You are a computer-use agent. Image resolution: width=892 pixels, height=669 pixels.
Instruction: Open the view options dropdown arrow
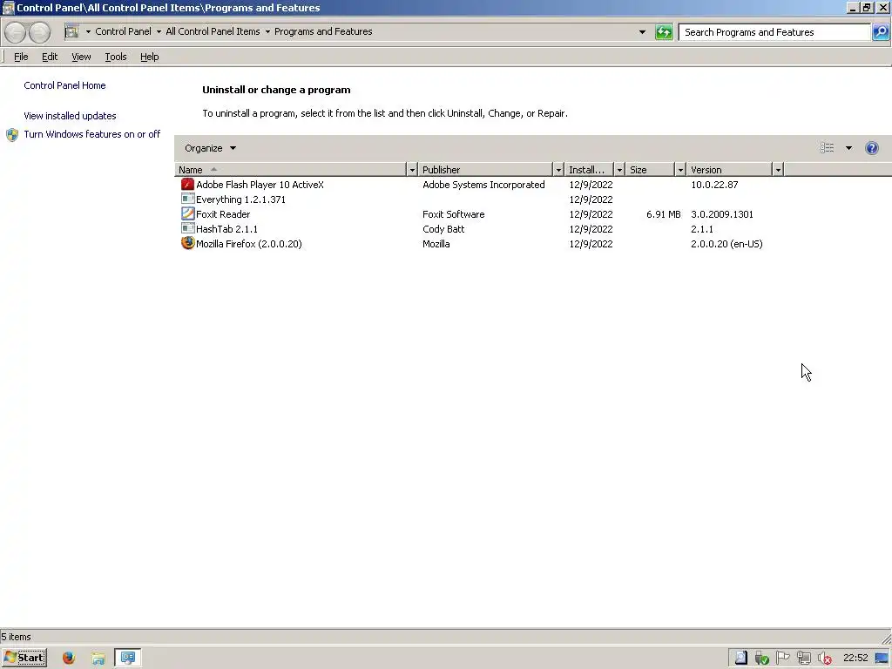tap(848, 148)
